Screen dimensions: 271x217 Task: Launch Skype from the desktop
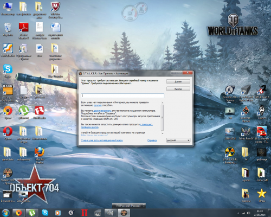8,71
